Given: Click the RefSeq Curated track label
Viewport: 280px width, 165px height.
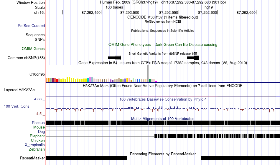Looking at the screenshot, I should coord(31,26).
